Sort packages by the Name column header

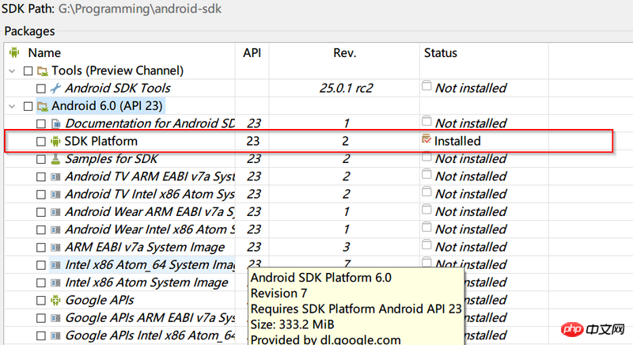tap(44, 53)
